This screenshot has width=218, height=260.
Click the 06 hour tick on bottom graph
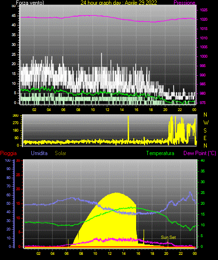[66, 253]
